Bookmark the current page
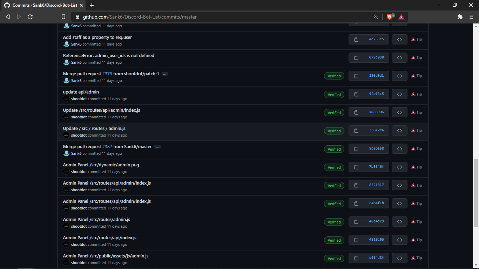The image size is (479, 269). (x=63, y=16)
